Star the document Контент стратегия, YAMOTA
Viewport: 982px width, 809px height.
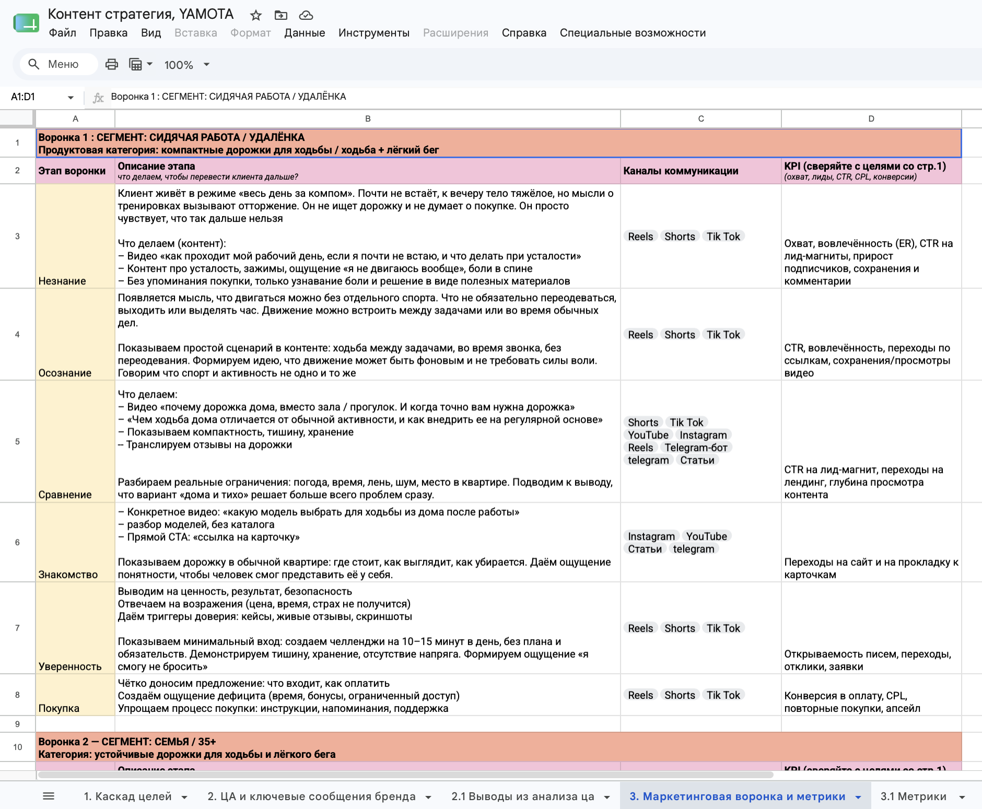(x=255, y=15)
